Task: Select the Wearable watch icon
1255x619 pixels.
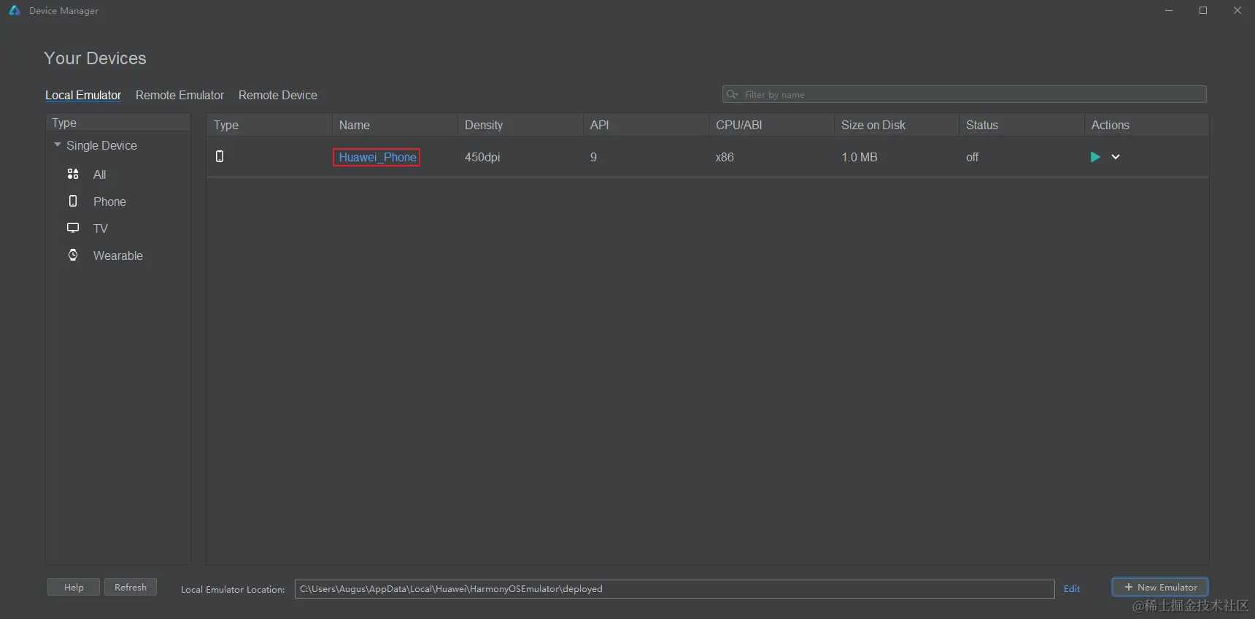Action: tap(73, 255)
